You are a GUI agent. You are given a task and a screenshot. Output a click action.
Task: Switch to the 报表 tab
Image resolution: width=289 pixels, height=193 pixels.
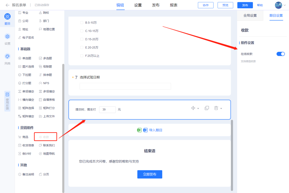tap(174, 5)
